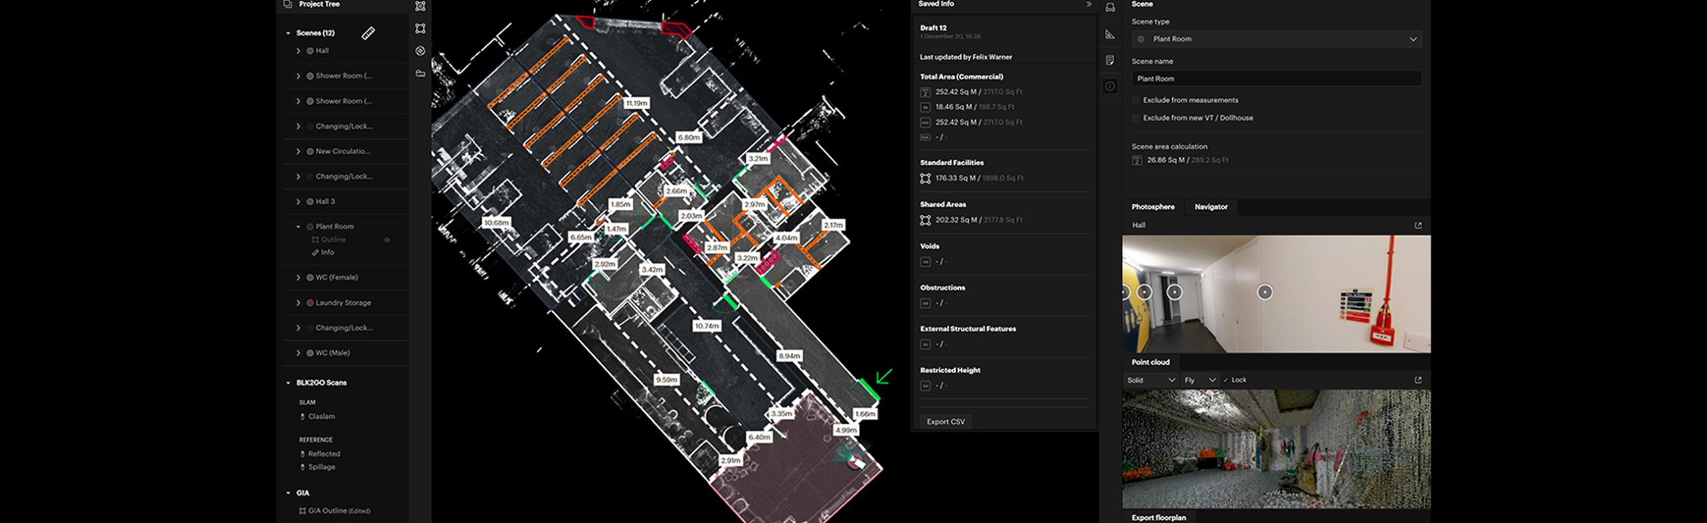The image size is (1707, 523).
Task: Select the Photosphere tab
Action: pos(1152,207)
